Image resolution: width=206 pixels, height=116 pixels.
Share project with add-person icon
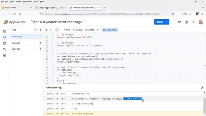pyautogui.click(x=179, y=22)
